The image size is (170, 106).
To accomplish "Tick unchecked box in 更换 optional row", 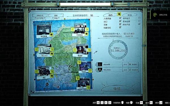I will tap(139, 21).
